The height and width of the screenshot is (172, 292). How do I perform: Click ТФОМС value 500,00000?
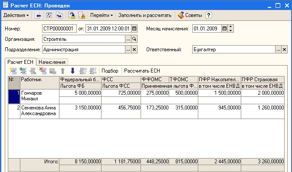coord(184,93)
